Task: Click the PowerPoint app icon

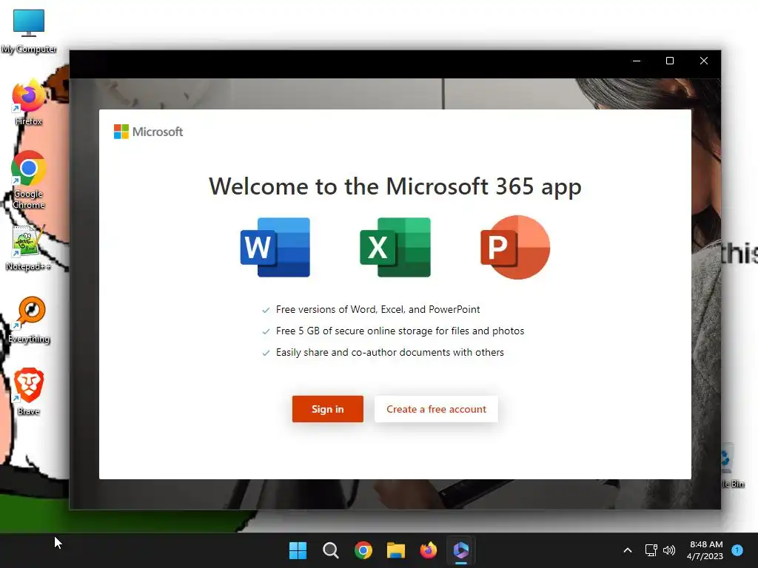Action: point(515,247)
